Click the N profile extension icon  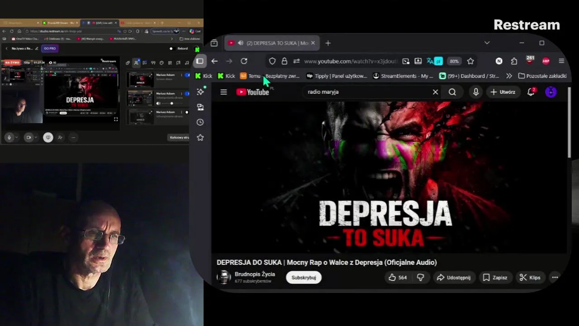tap(499, 61)
